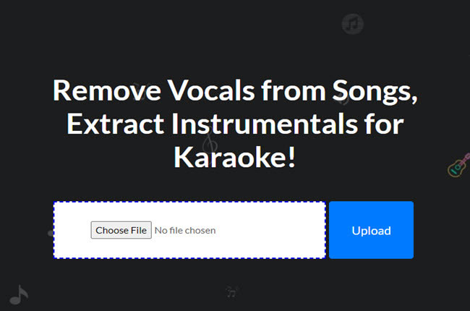Screen dimensions: 470x311
Task: Click the "Remove Vocals from Songs," heading line
Action: [x=235, y=90]
